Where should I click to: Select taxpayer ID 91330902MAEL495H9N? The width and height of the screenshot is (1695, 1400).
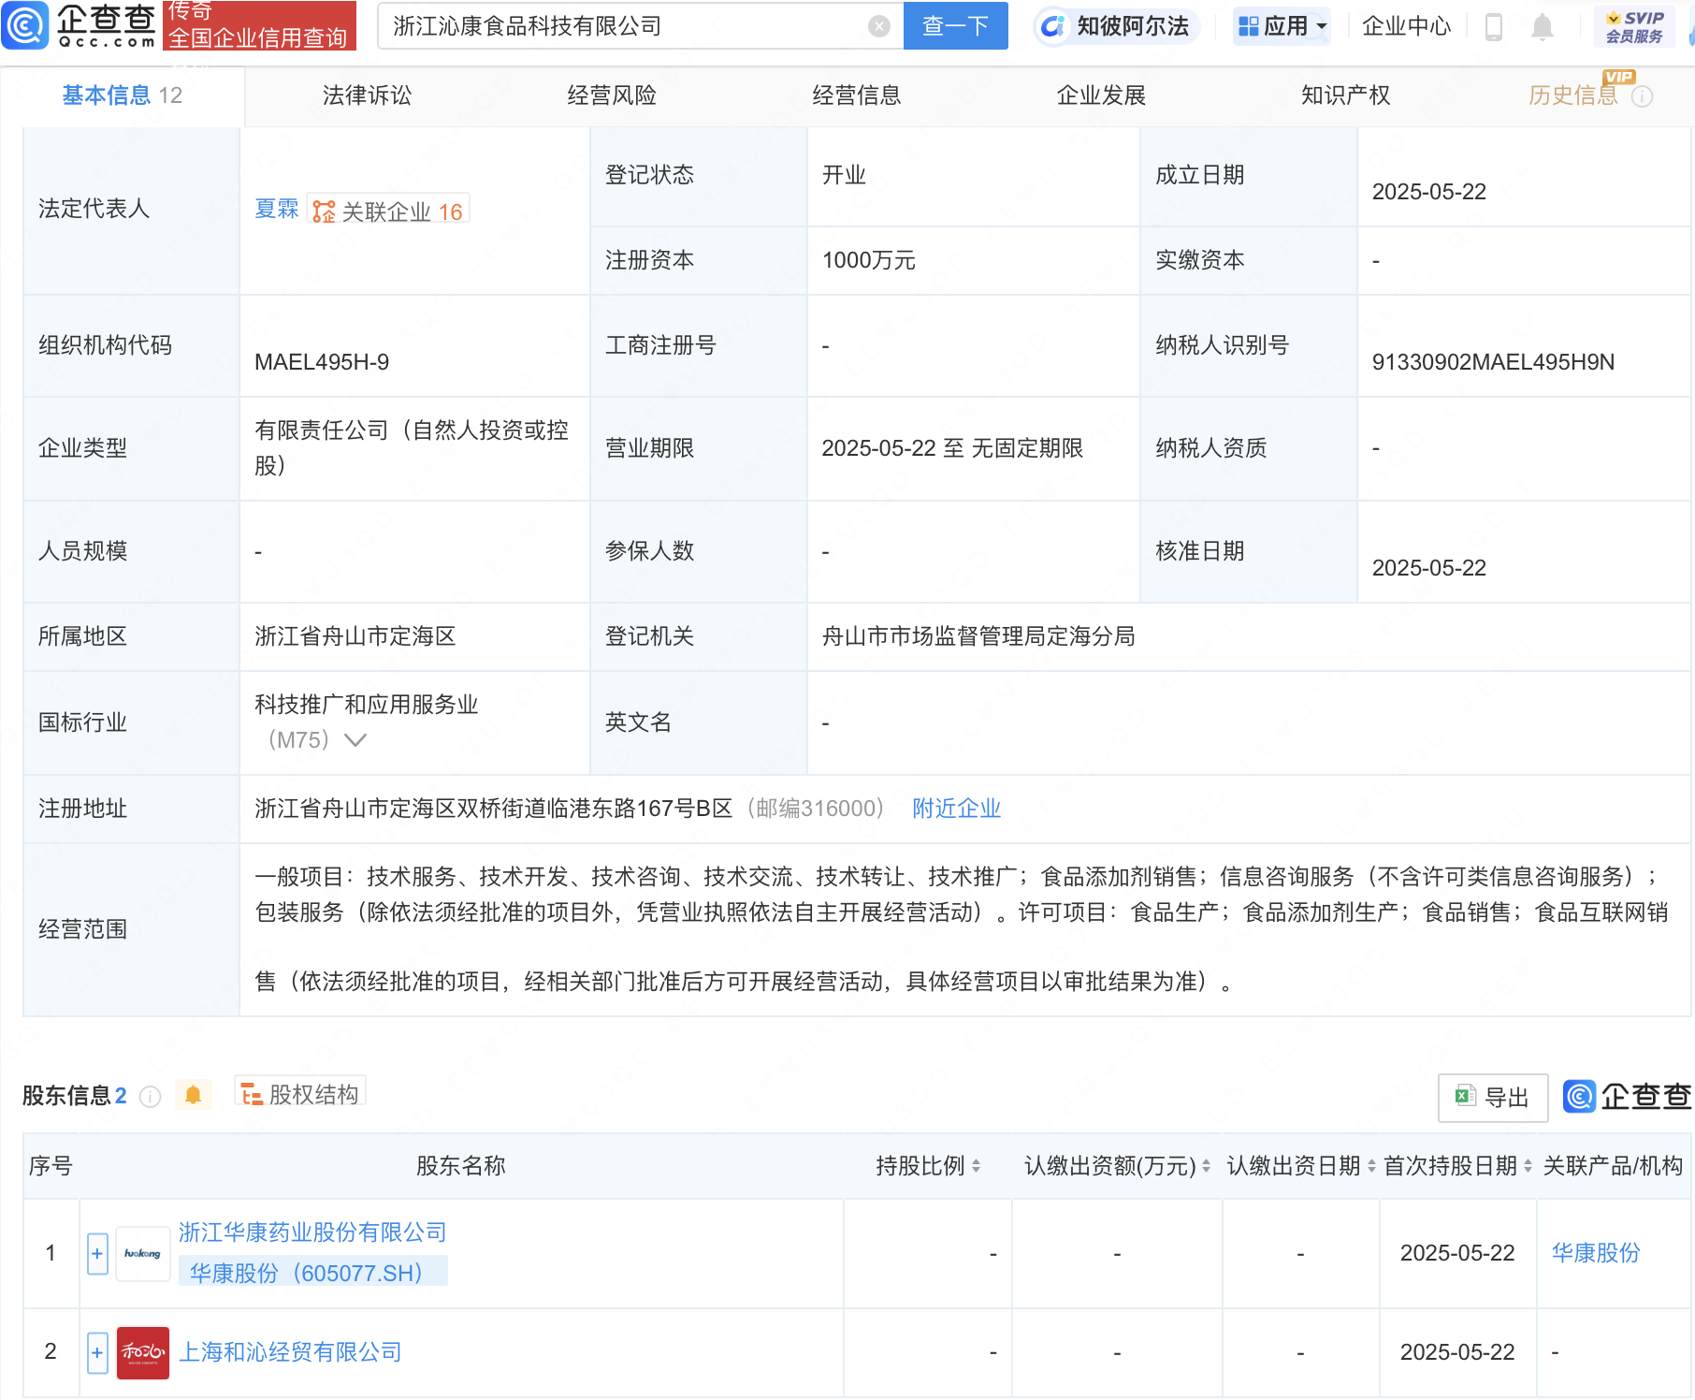click(x=1493, y=362)
